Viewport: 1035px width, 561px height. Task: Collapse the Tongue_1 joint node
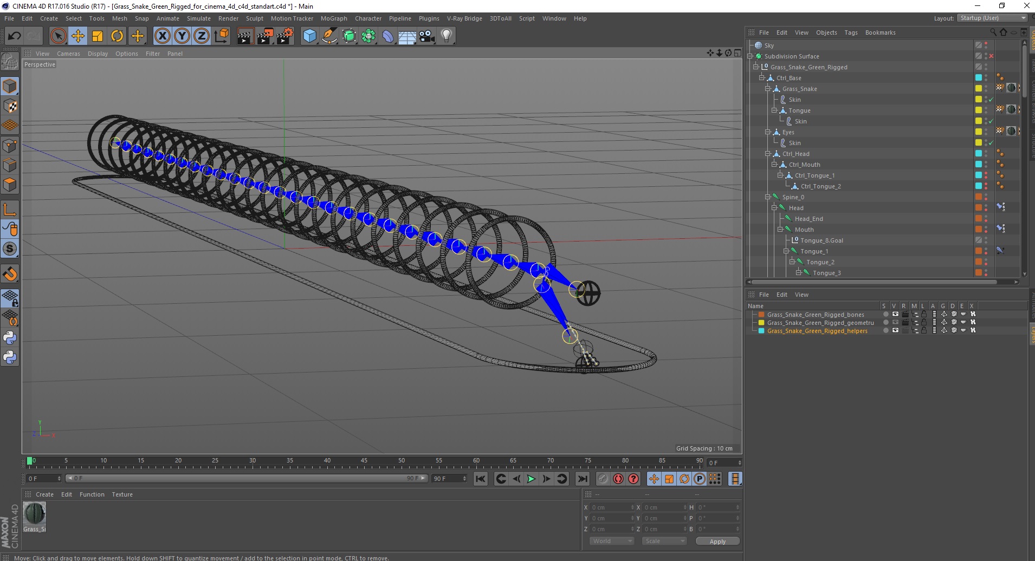pos(786,251)
